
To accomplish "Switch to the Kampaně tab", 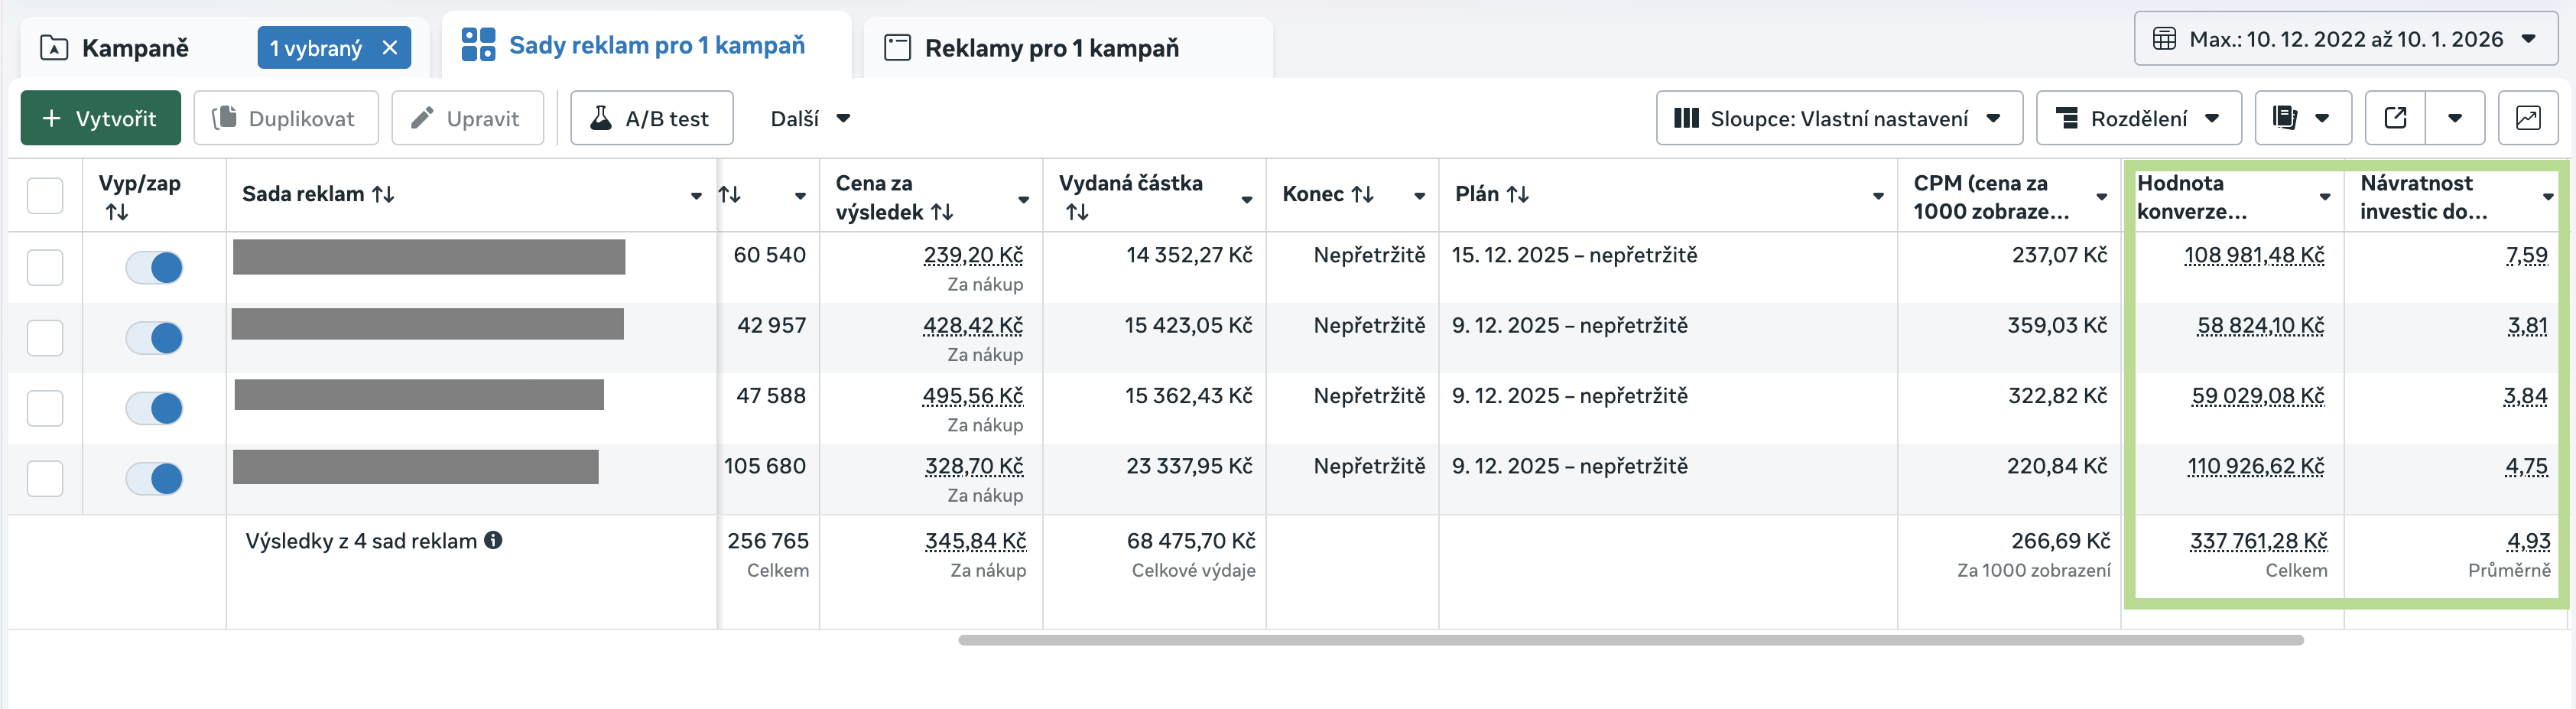I will pos(135,48).
